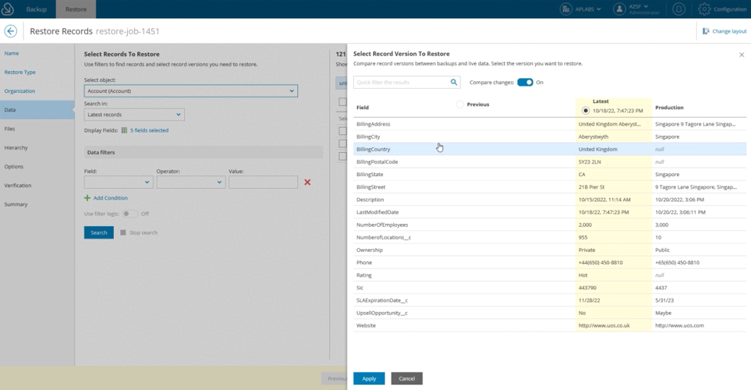
Task: Select the BillingCountry row
Action: point(550,149)
